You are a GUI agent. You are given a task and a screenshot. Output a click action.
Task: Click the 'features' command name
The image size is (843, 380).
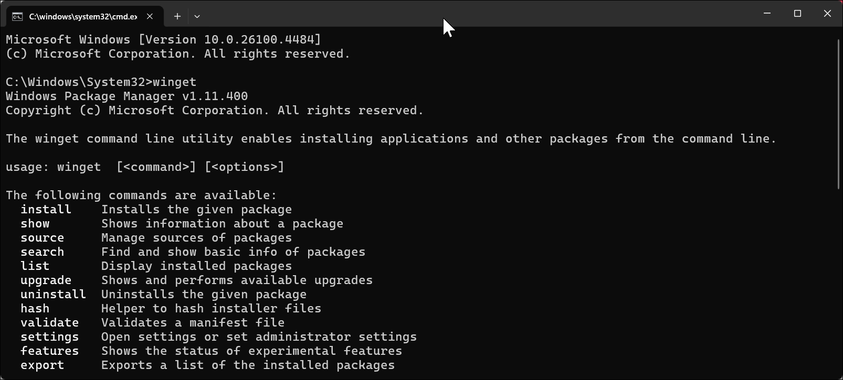click(x=49, y=351)
